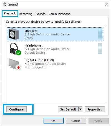
Task: Confirm with the OK button
Action: 54,120
